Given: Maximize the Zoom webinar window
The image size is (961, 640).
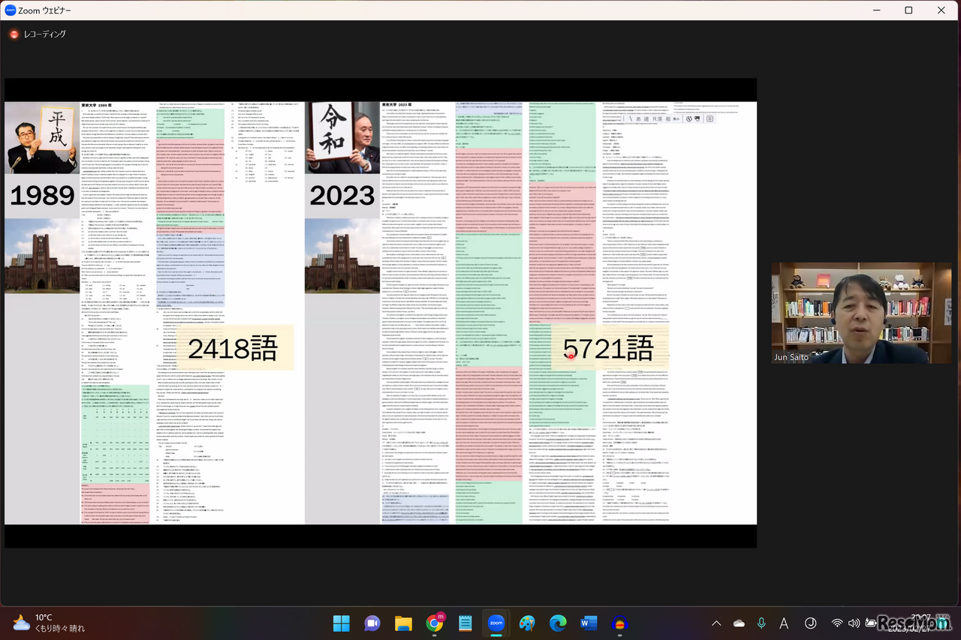Looking at the screenshot, I should [909, 11].
